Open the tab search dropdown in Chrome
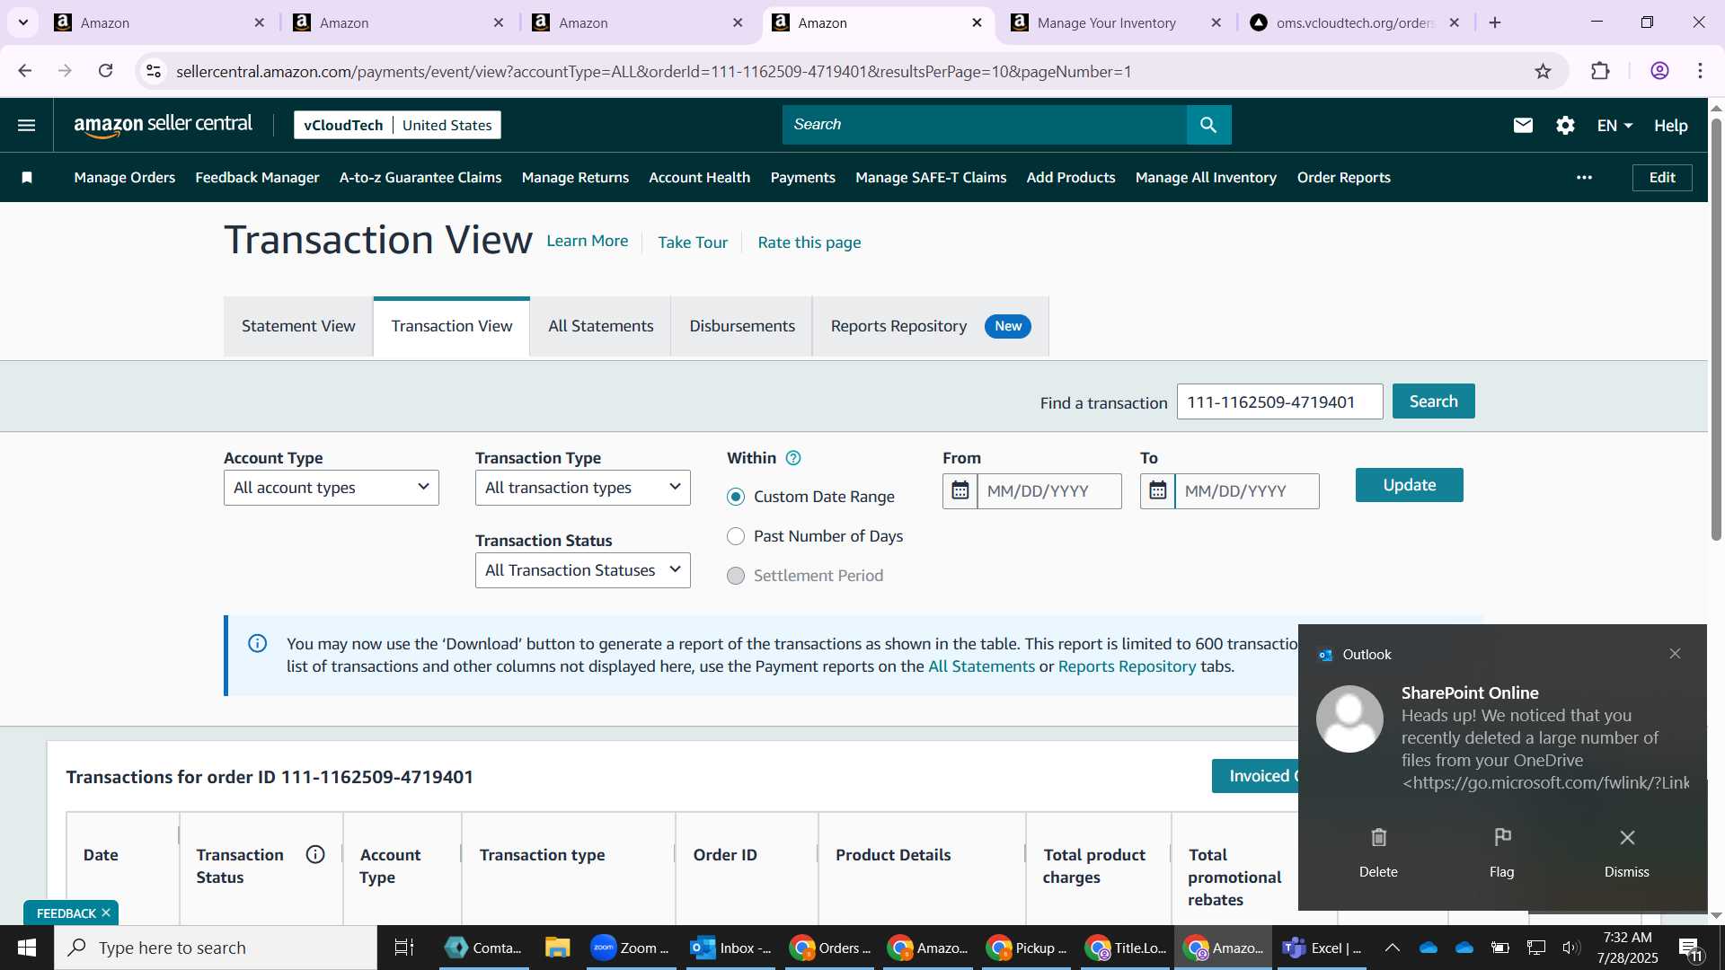This screenshot has height=970, width=1725. tap(23, 22)
